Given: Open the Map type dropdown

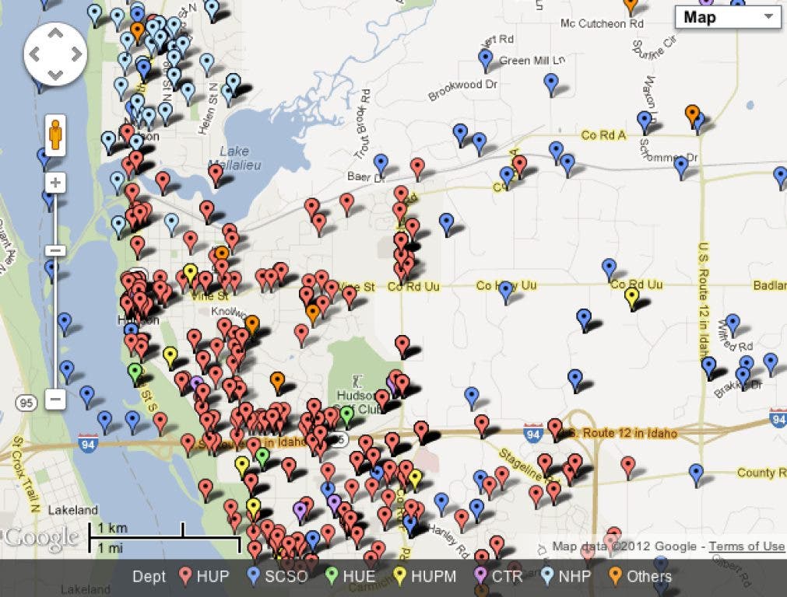Looking at the screenshot, I should pyautogui.click(x=727, y=18).
